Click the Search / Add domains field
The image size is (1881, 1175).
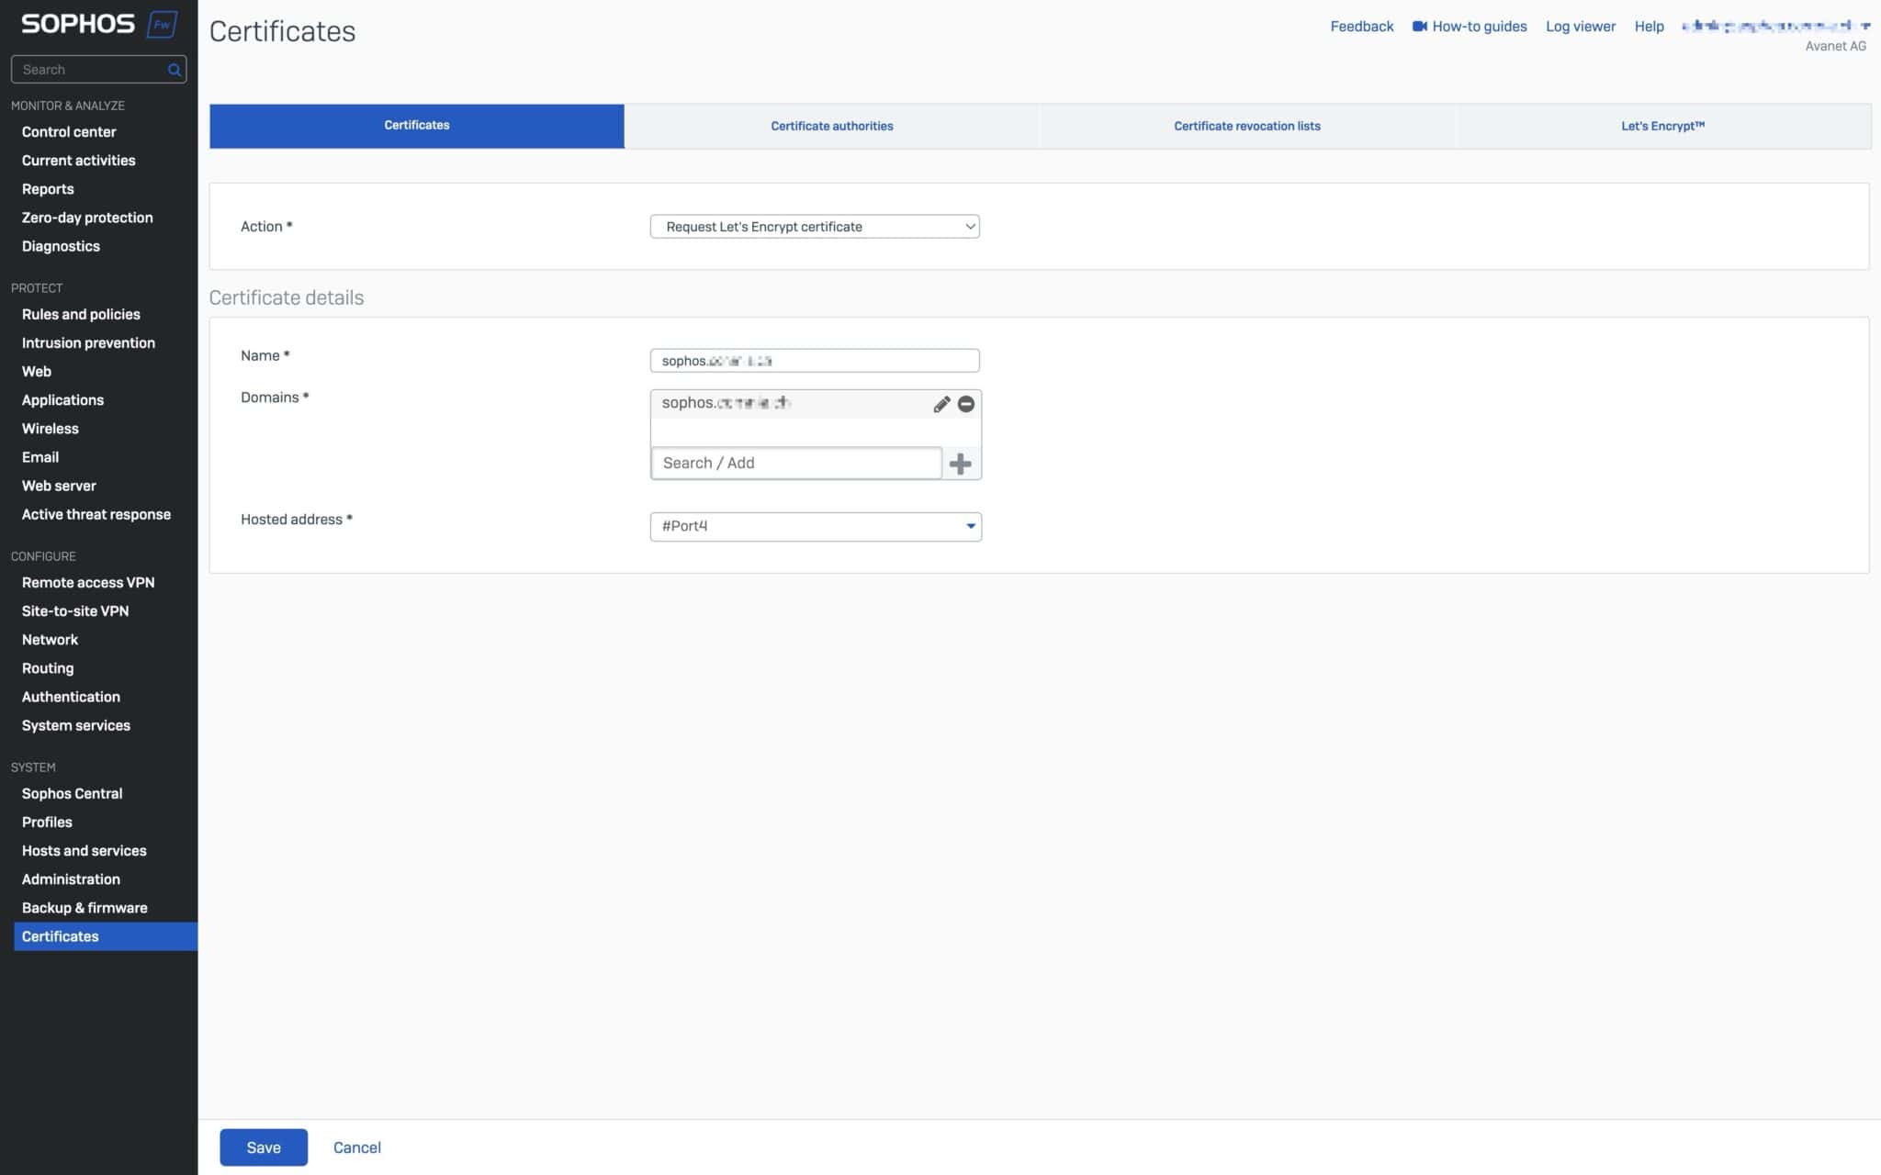click(x=795, y=463)
